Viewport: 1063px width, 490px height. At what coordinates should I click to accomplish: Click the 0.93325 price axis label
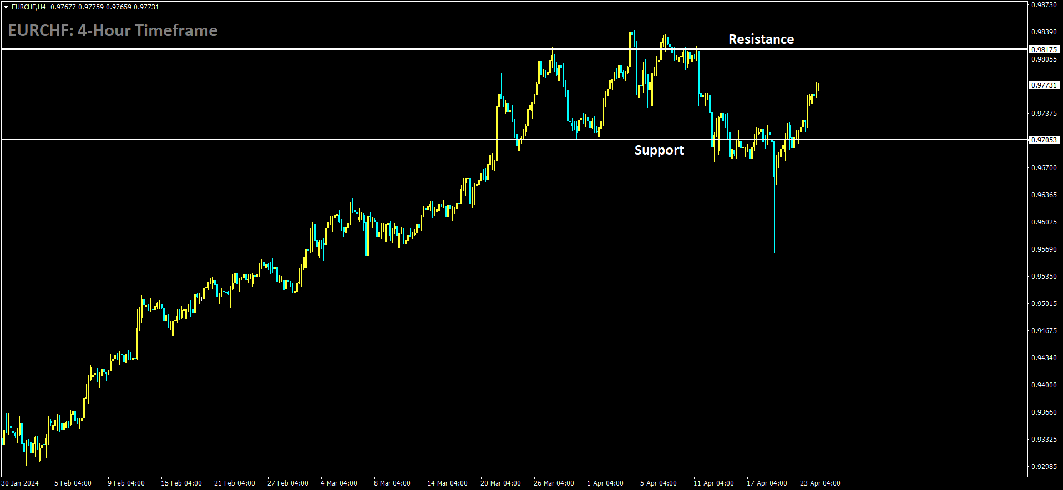1044,439
